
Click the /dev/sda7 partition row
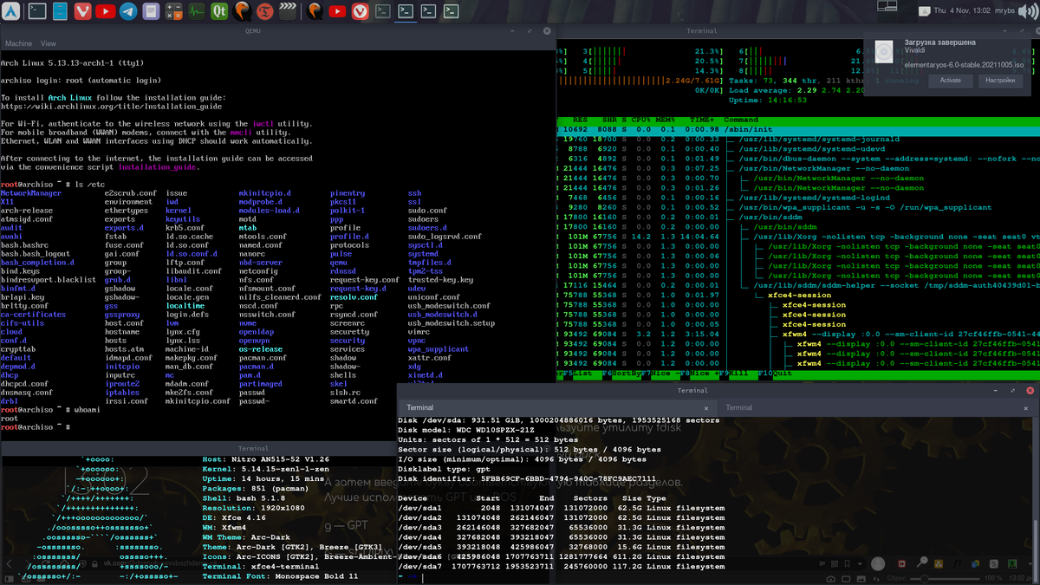tap(561, 567)
